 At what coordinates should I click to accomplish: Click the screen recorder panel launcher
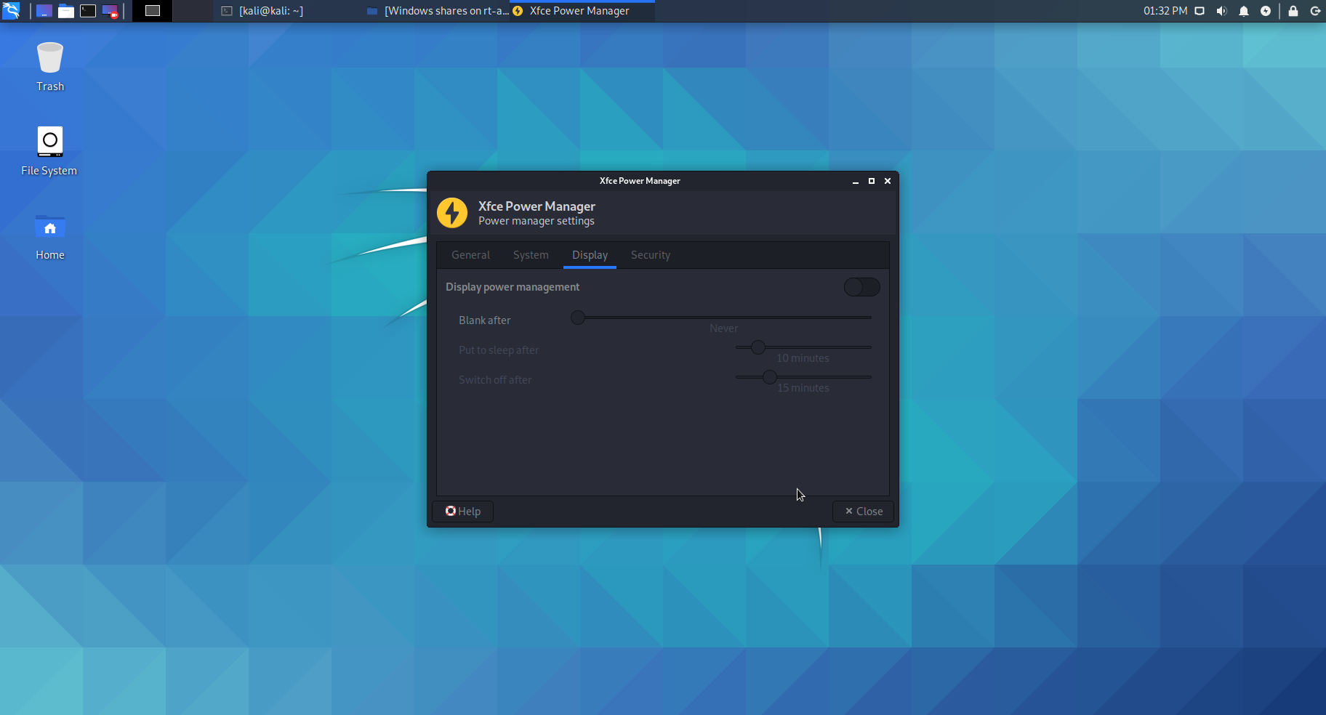(110, 11)
